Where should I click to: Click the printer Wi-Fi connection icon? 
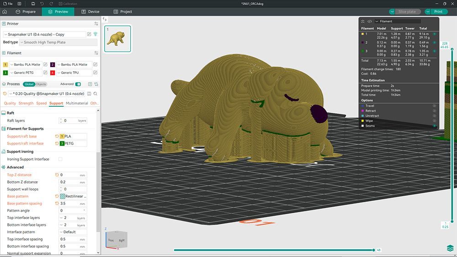point(96,34)
